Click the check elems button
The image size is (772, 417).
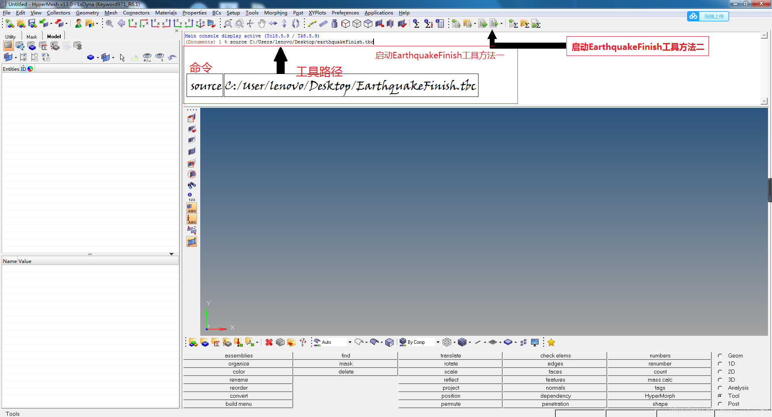(555, 355)
